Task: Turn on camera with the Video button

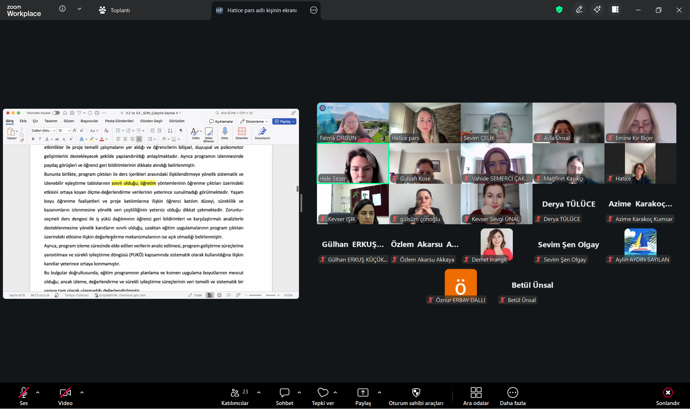Action: coord(65,396)
